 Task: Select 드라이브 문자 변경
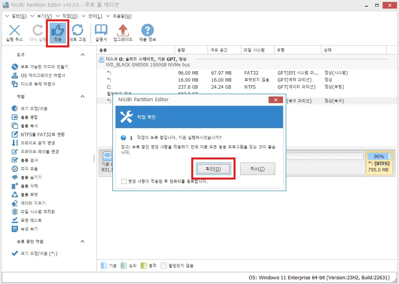[33, 143]
